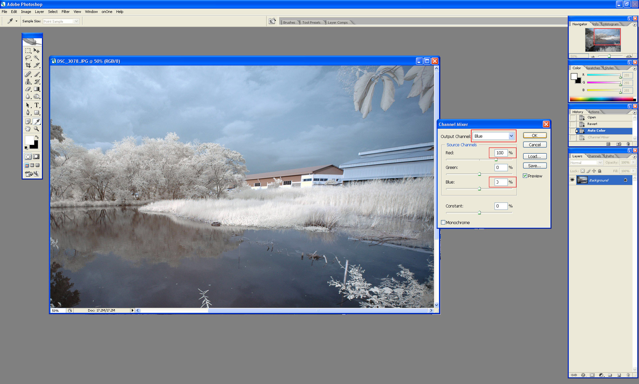Hide the Background layer eye icon
Image resolution: width=639 pixels, height=384 pixels.
(x=572, y=180)
